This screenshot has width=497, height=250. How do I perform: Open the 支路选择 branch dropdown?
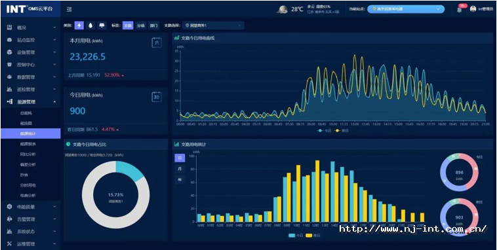pos(214,26)
